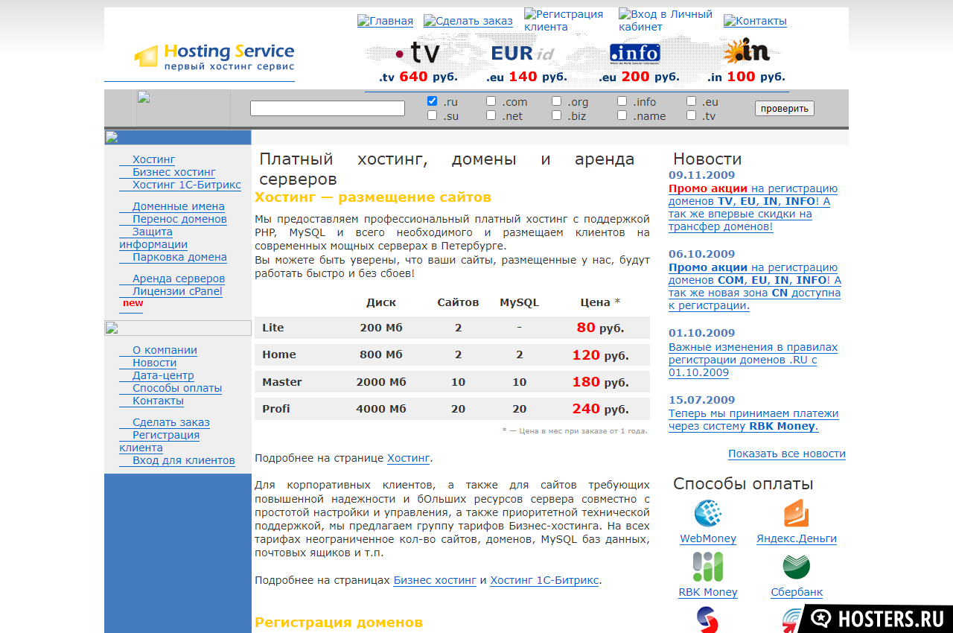Open Хостинг in the sidebar
This screenshot has height=633, width=953.
point(153,159)
